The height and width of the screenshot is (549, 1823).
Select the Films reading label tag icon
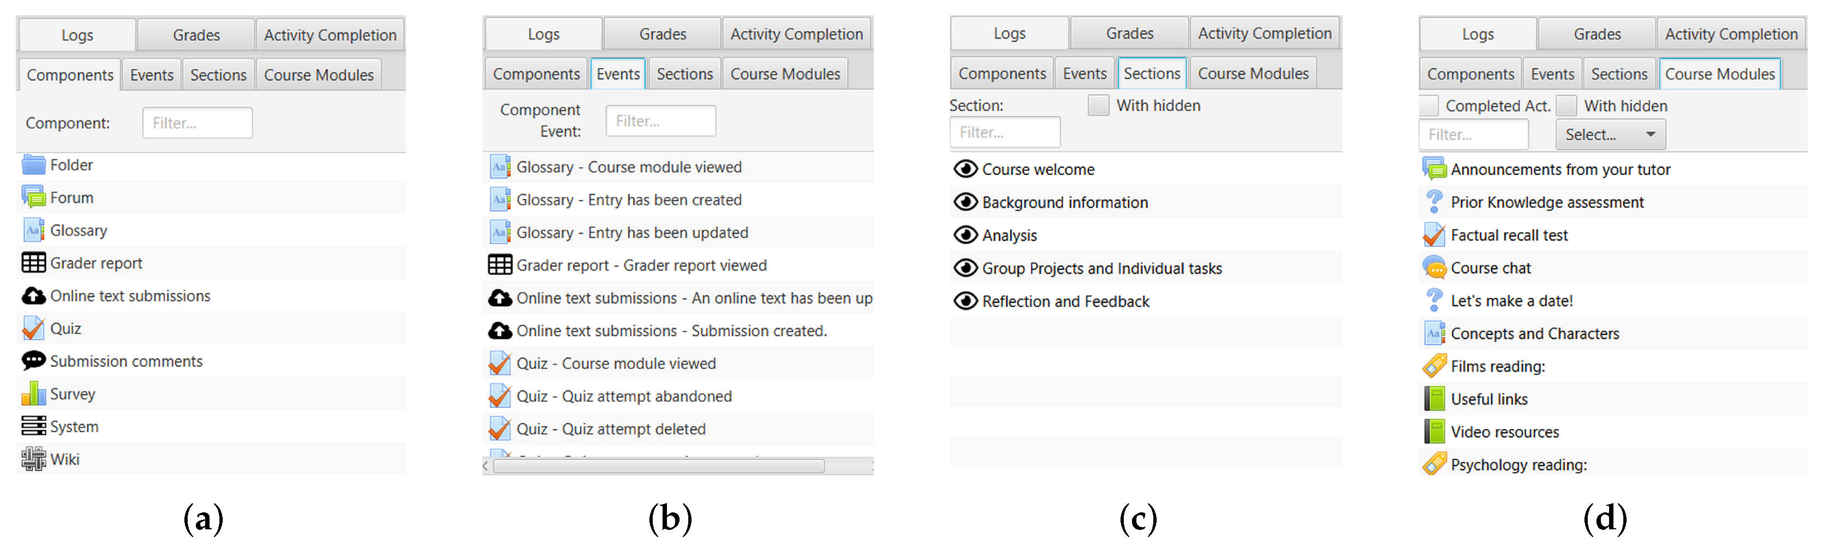point(1434,366)
